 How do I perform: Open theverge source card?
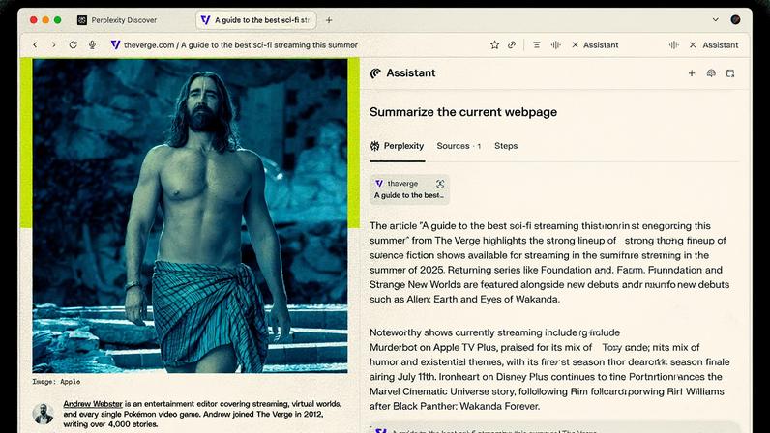409,189
